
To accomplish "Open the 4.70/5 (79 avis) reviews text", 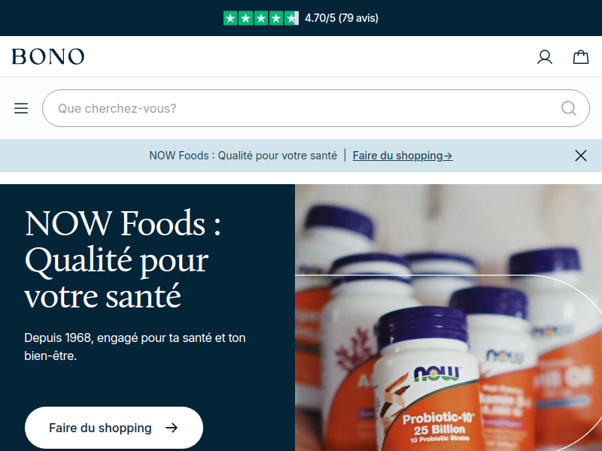I will [x=342, y=18].
